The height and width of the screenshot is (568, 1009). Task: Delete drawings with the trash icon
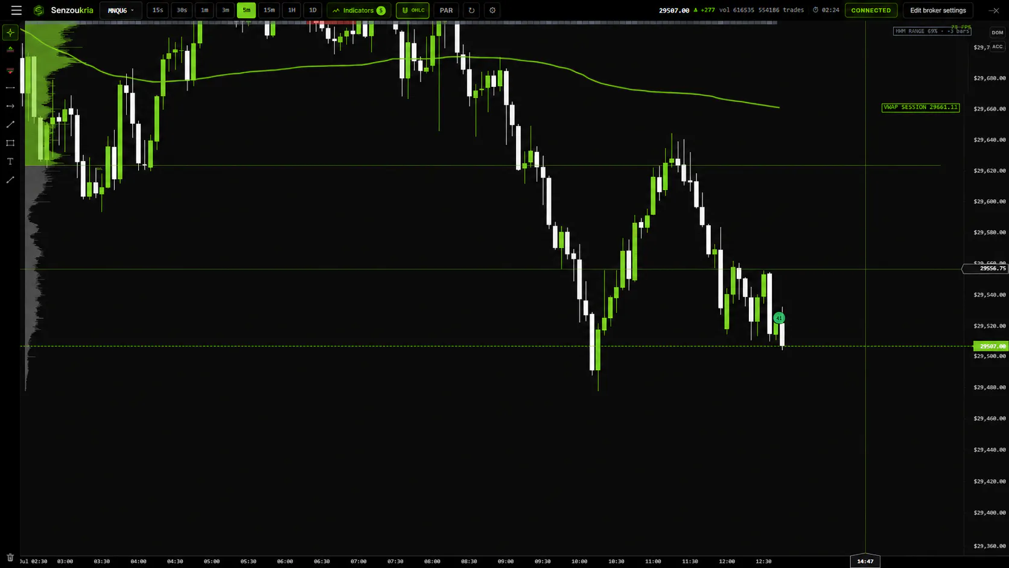pyautogui.click(x=10, y=557)
